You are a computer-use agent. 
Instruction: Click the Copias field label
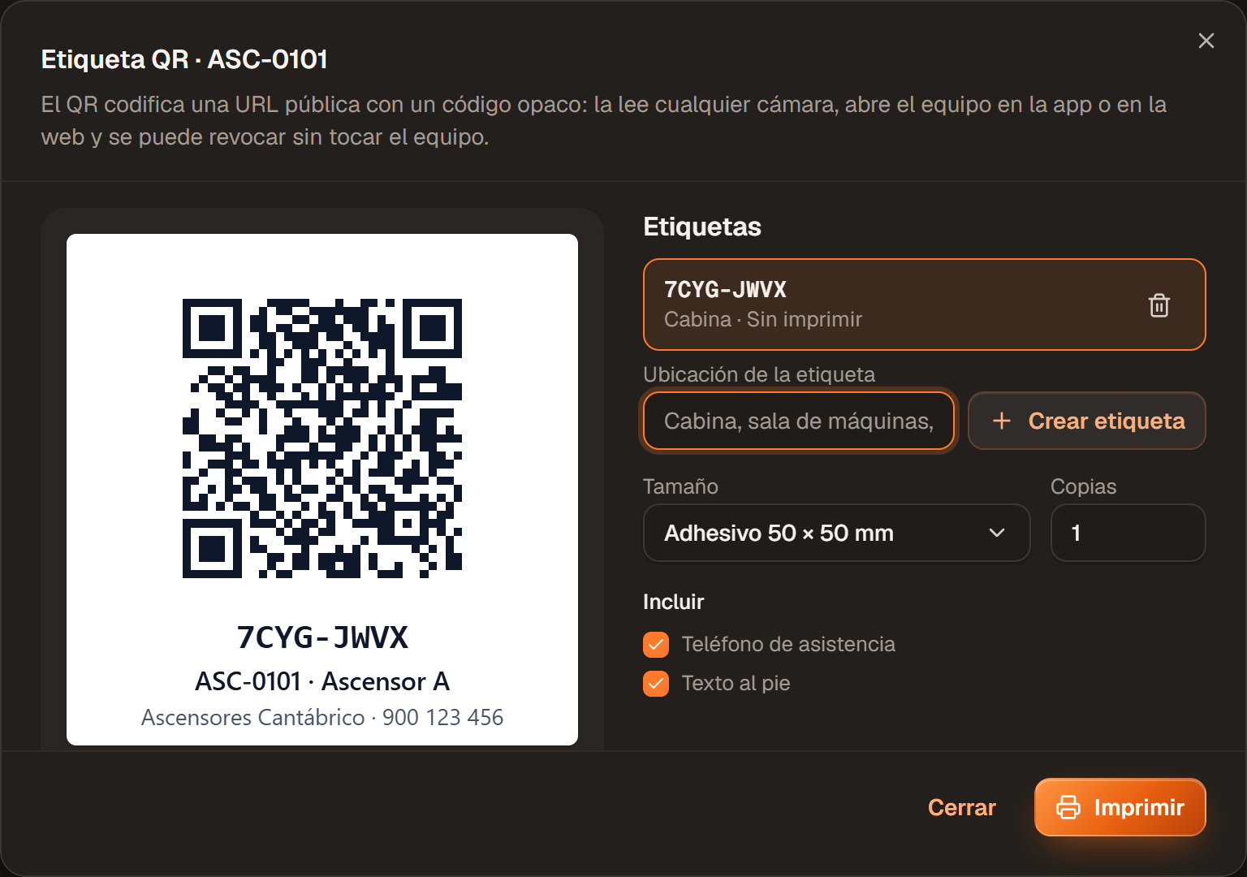(x=1083, y=486)
